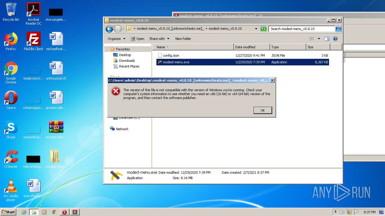The width and height of the screenshot is (385, 216).
Task: Click the Open toolbar button
Action: click(x=137, y=39)
